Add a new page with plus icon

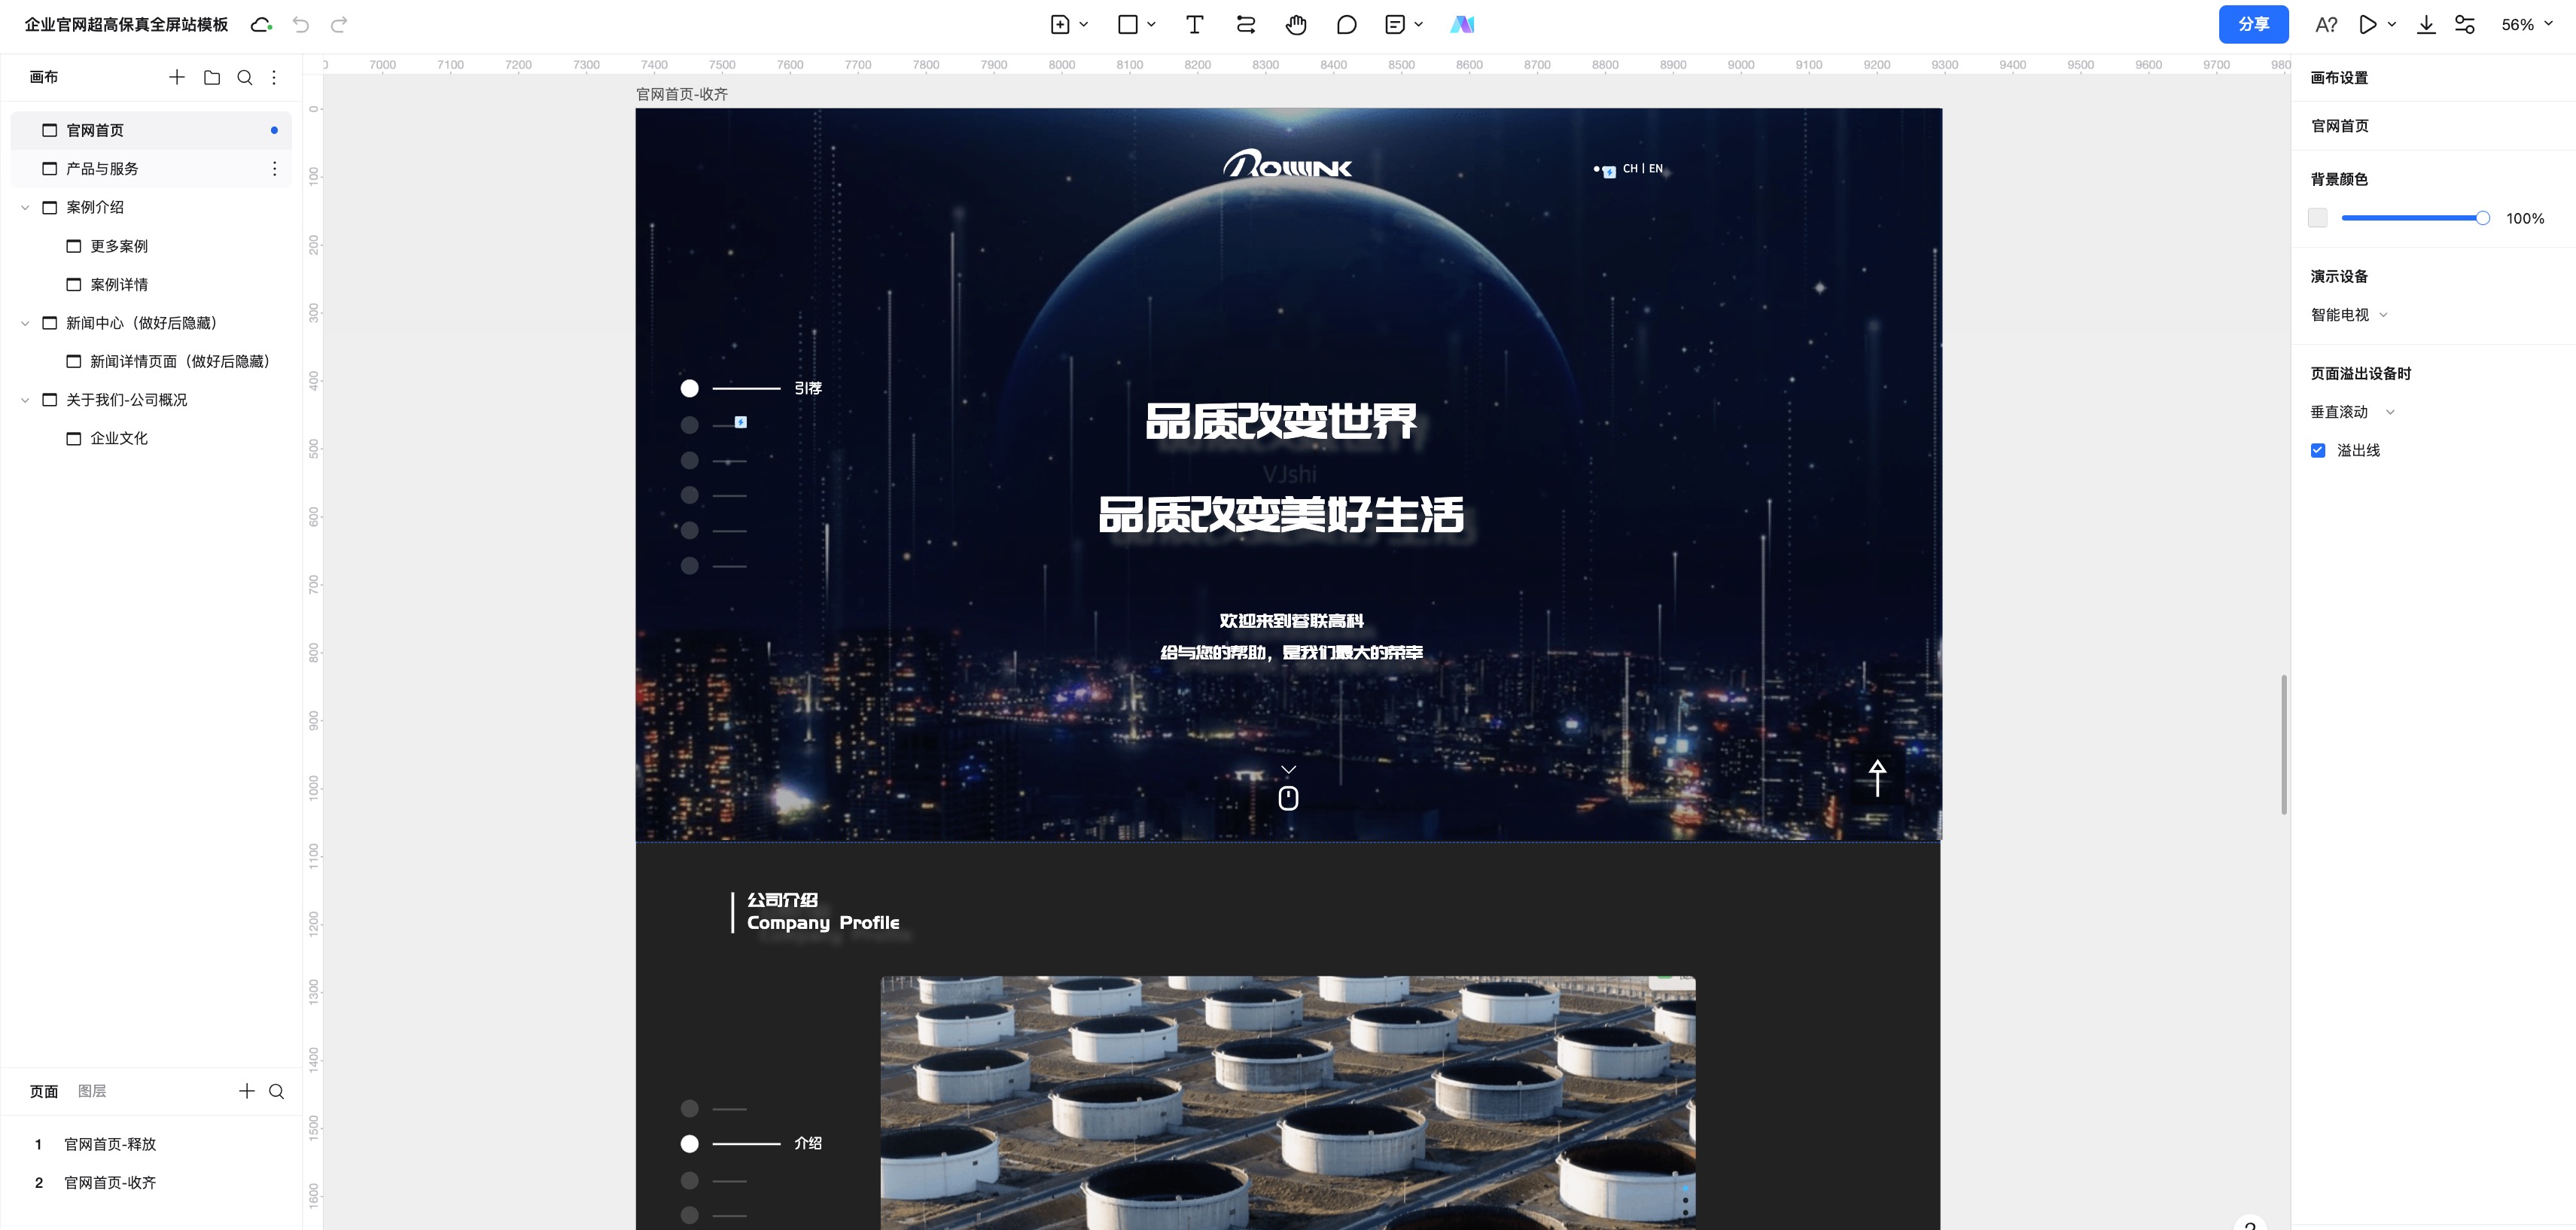pos(247,1091)
